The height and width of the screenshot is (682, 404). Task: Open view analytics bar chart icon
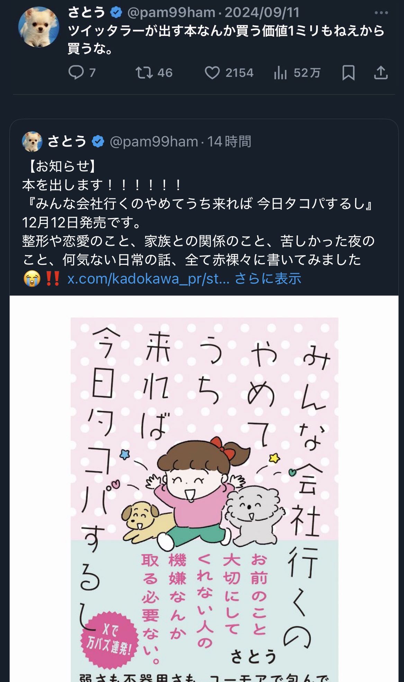[x=280, y=73]
